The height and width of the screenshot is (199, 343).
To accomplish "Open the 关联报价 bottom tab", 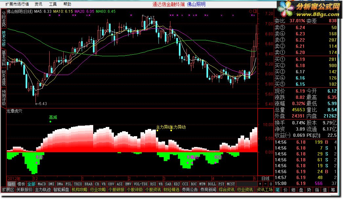I will (25, 190).
